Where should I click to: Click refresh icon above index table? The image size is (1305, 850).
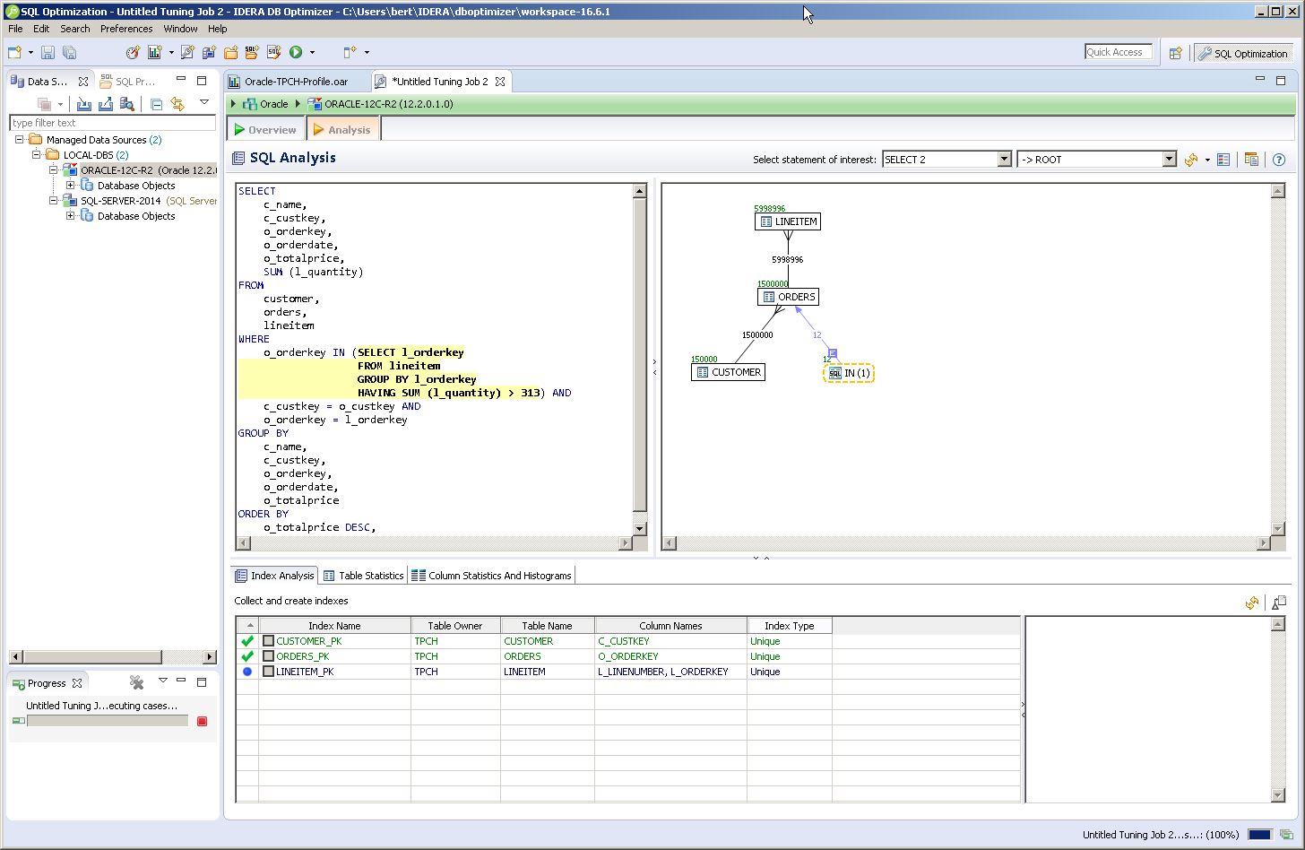coord(1252,603)
